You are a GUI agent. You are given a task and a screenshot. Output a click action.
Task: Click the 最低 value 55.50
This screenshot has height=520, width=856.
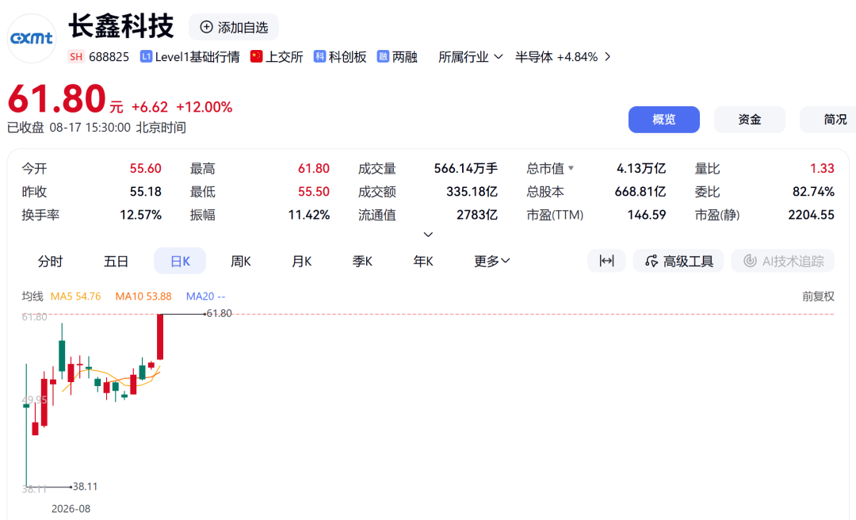[313, 192]
